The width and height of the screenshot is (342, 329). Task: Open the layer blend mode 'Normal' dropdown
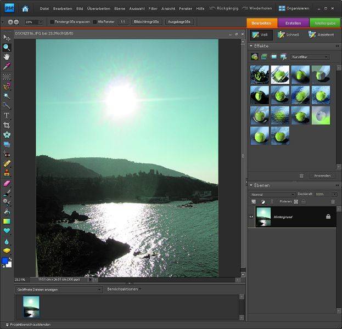[x=272, y=194]
